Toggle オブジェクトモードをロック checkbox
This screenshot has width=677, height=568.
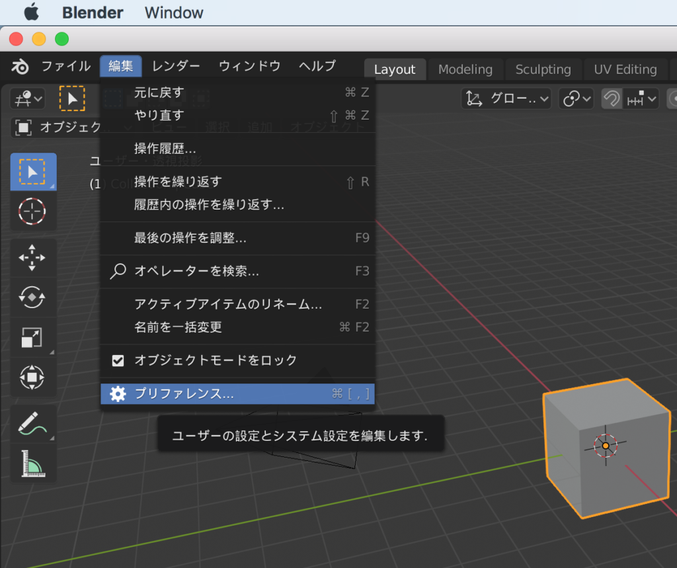point(118,360)
